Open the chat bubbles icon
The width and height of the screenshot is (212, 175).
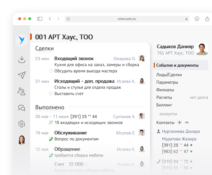(22, 108)
